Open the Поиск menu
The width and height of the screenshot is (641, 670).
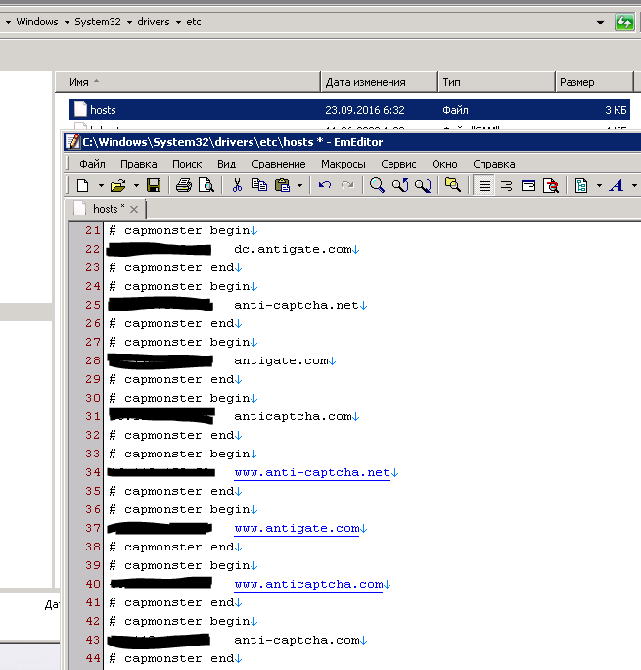click(x=187, y=164)
